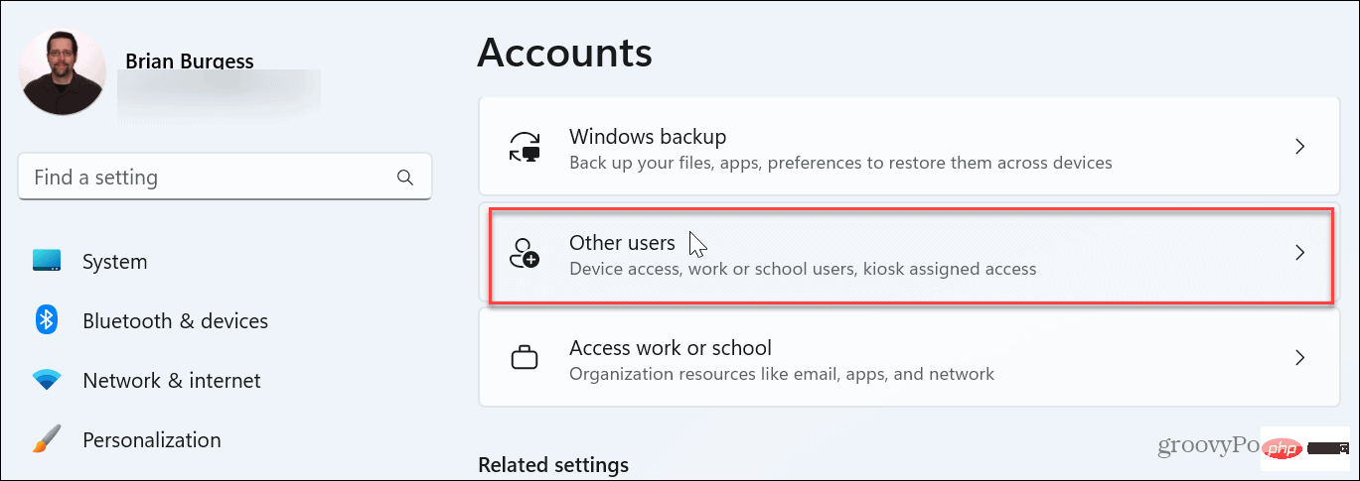Click the Network wifi icon

[47, 380]
